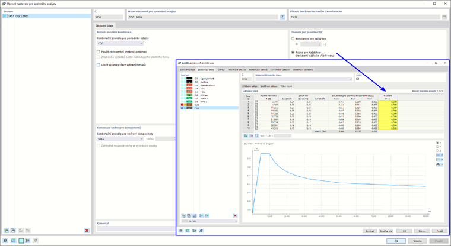451x246 pixels.
Task: Click the ZS 11 assignment selector icon
Action: [444, 17]
